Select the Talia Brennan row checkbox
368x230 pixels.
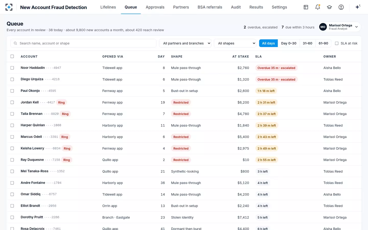pos(12,114)
